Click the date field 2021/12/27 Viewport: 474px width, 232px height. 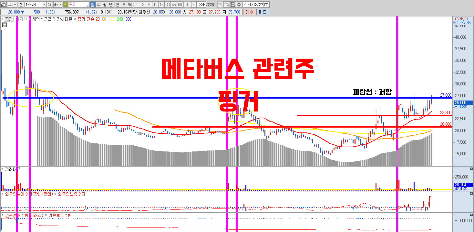point(253,5)
